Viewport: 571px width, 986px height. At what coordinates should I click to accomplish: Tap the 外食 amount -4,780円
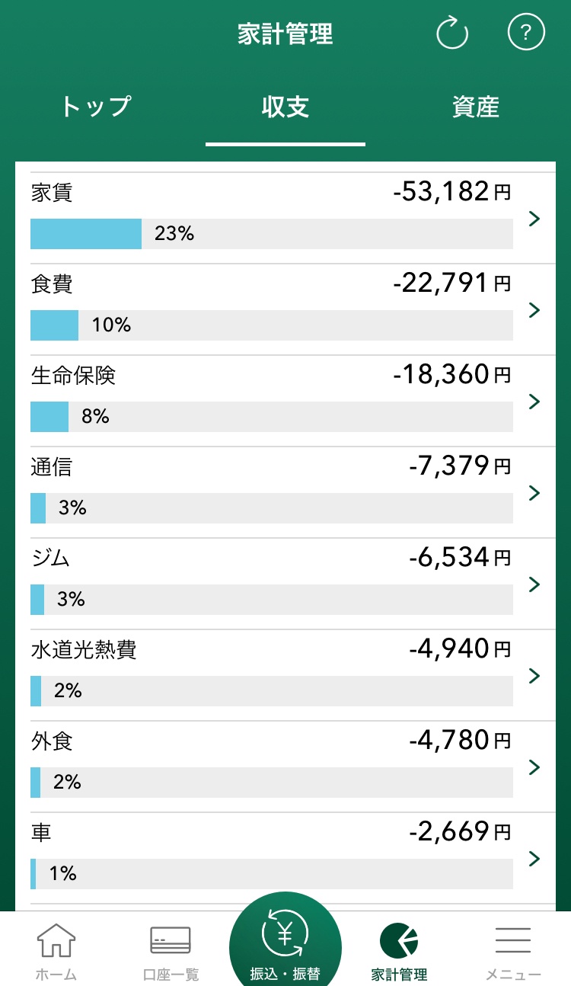[459, 740]
